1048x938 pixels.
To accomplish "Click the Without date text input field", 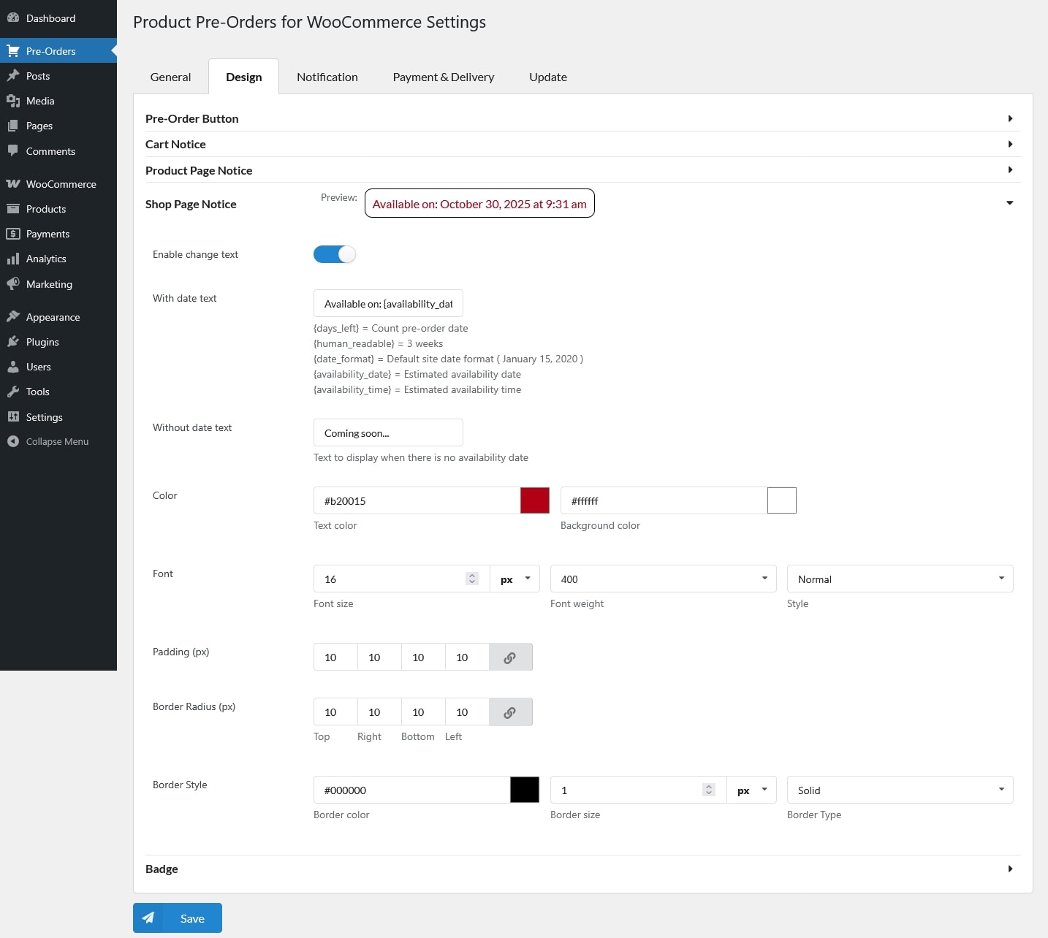I will 388,433.
